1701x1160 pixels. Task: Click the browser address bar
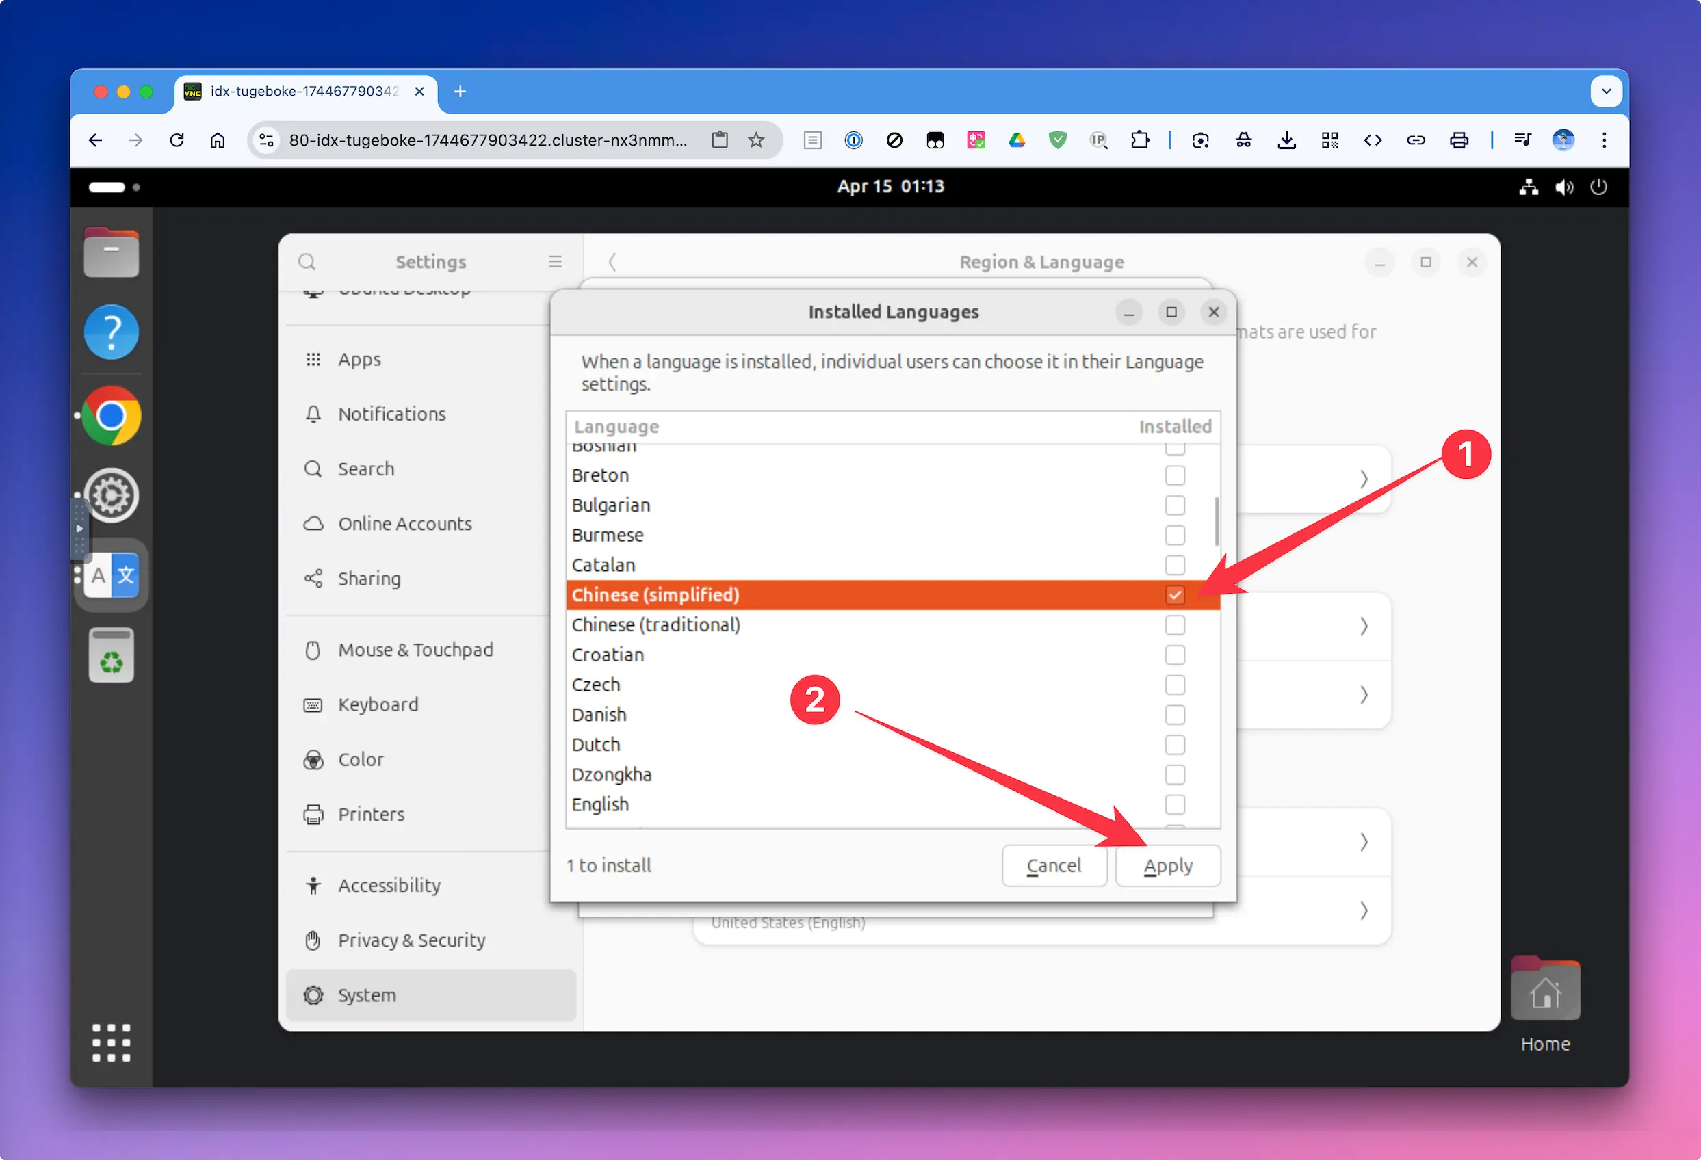pos(486,140)
